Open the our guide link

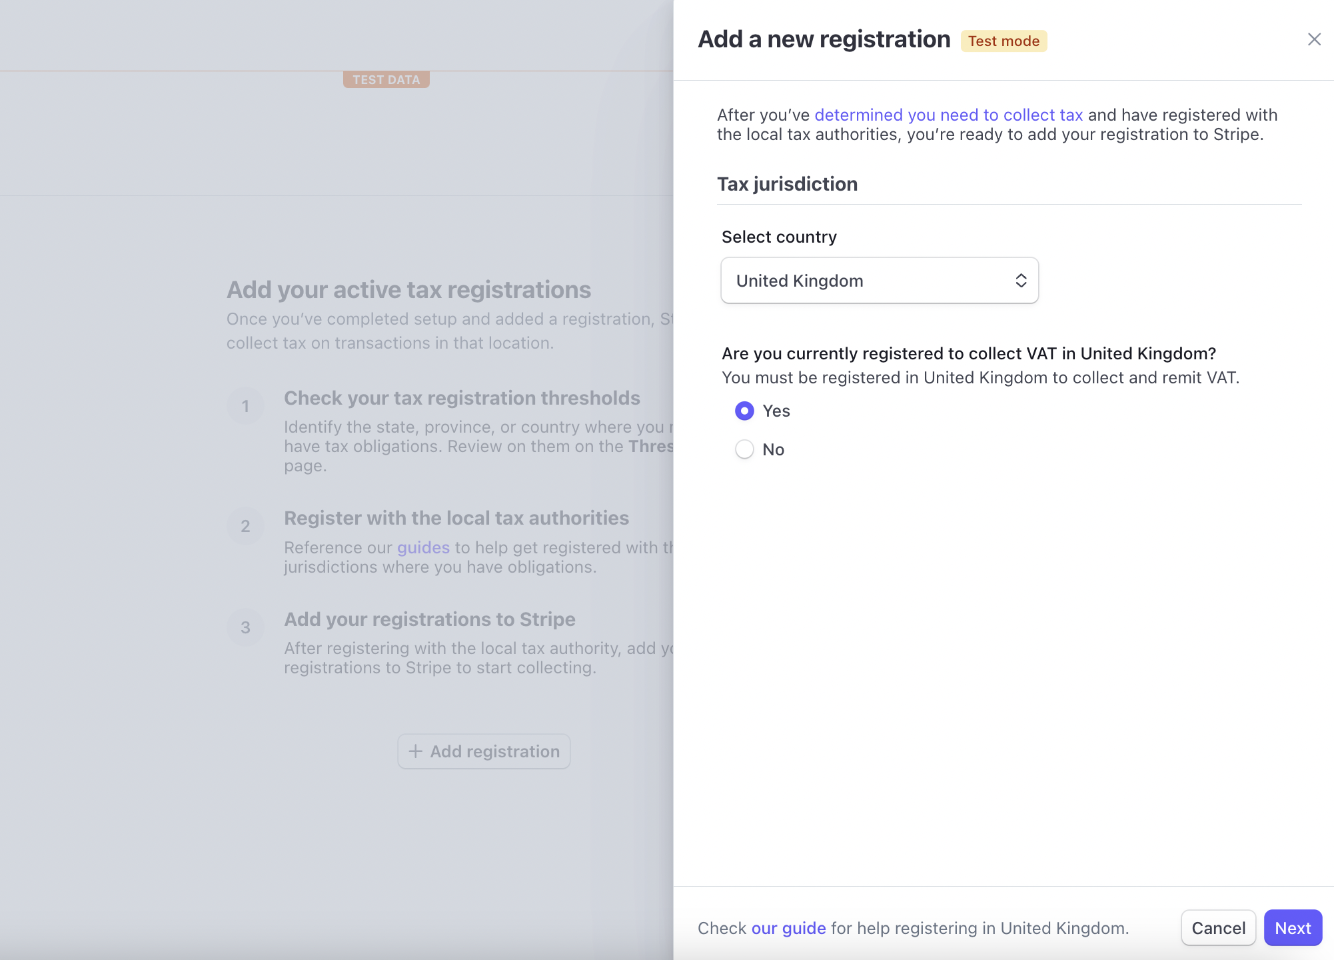click(x=788, y=927)
